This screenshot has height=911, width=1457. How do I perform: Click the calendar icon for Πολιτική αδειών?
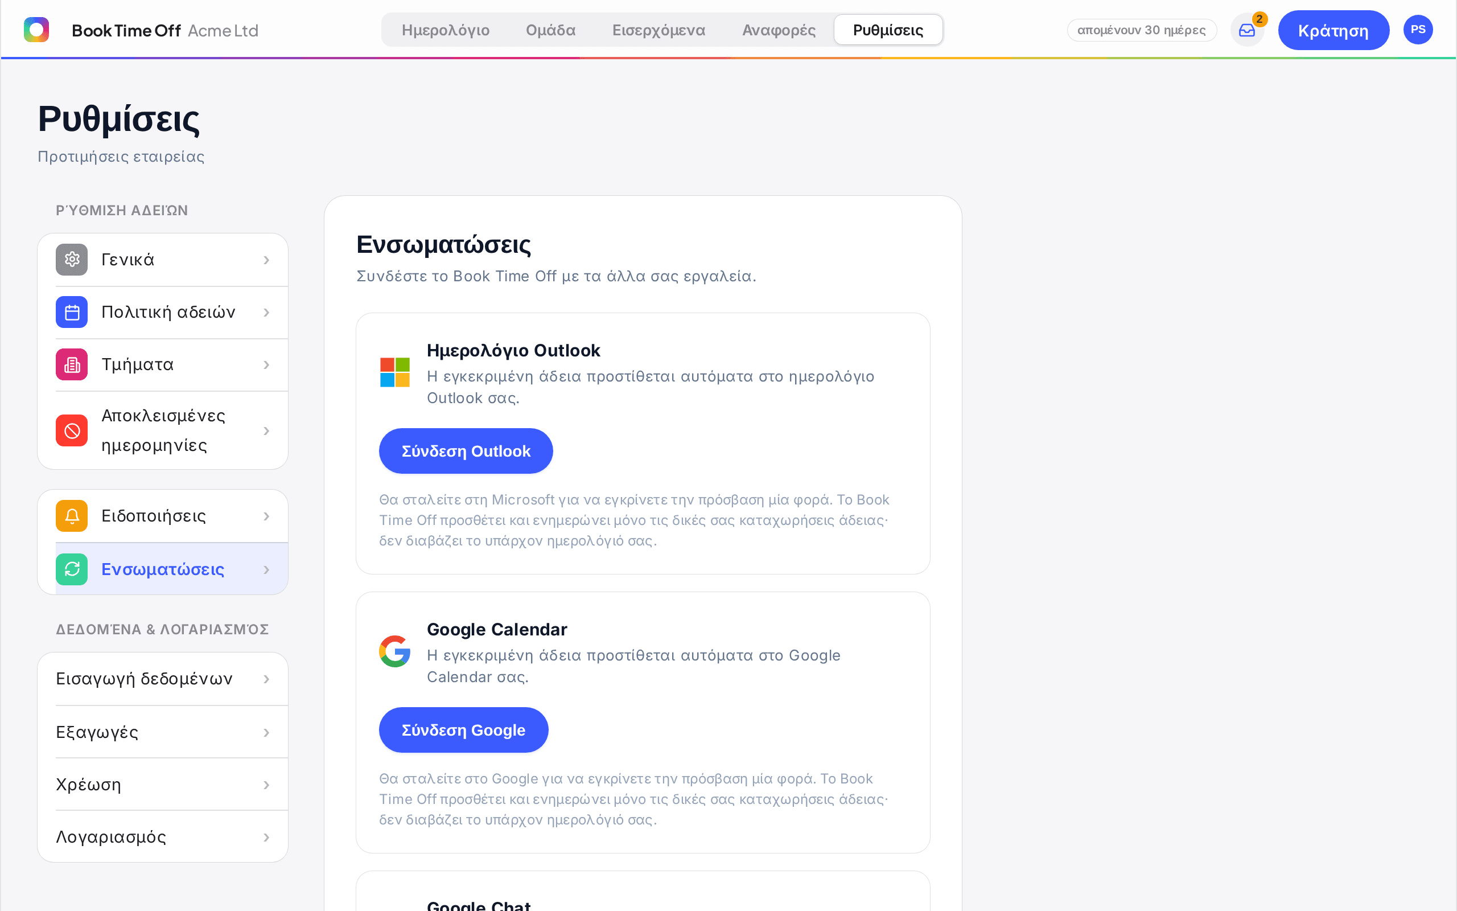(72, 312)
